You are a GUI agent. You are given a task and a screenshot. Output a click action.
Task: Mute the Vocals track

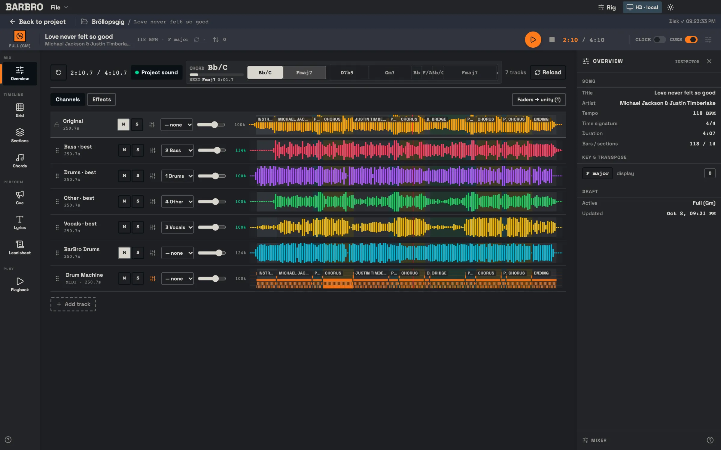coord(124,227)
